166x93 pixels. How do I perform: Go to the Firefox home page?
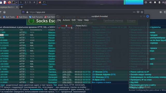coord(4,12)
